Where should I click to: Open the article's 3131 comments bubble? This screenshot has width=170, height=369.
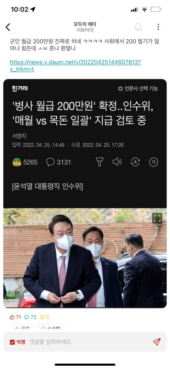click(58, 162)
